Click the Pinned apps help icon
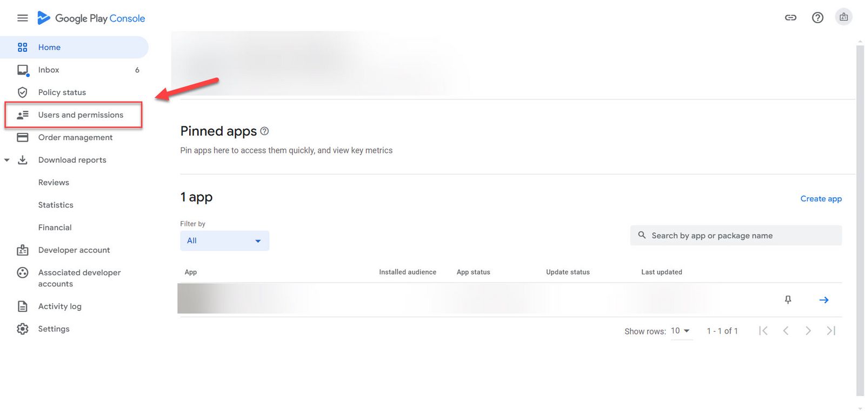 [264, 131]
